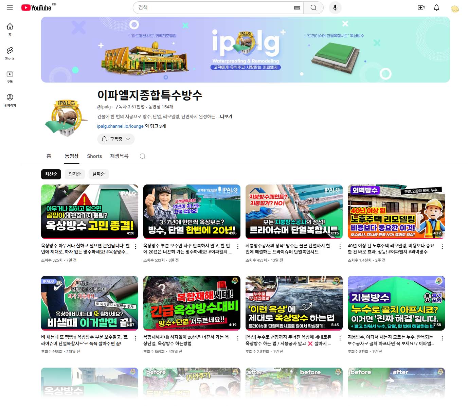This screenshot has width=468, height=406.
Task: Go to YouTube home via logo
Action: (36, 7)
